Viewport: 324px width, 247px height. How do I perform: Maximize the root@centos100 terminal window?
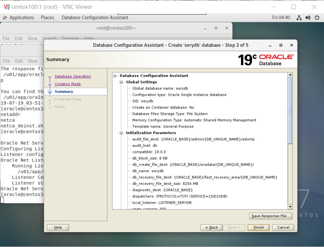point(216,28)
